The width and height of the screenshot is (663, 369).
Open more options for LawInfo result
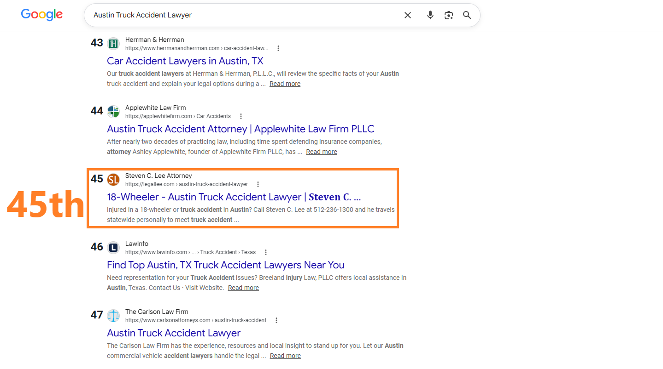266,252
